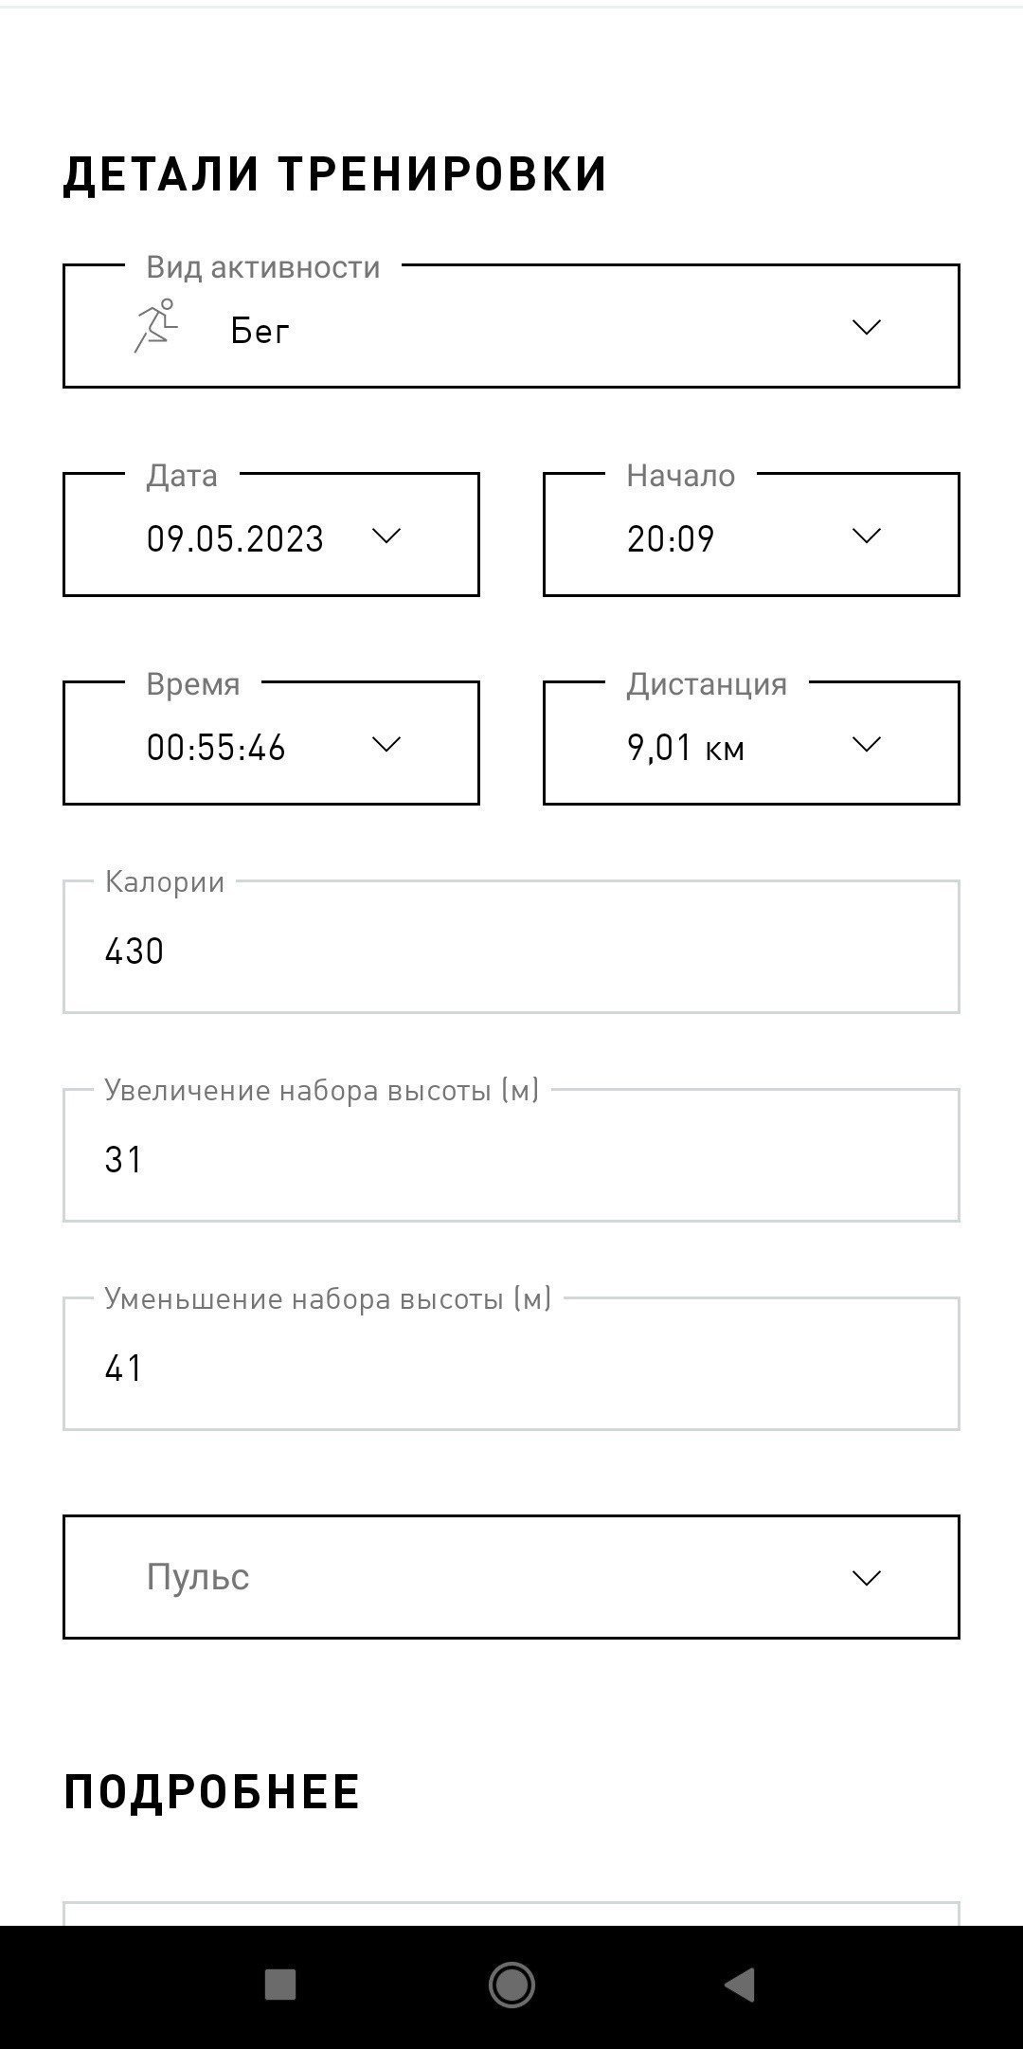
Task: Tap the duration value 00:55:46
Action: click(x=216, y=748)
